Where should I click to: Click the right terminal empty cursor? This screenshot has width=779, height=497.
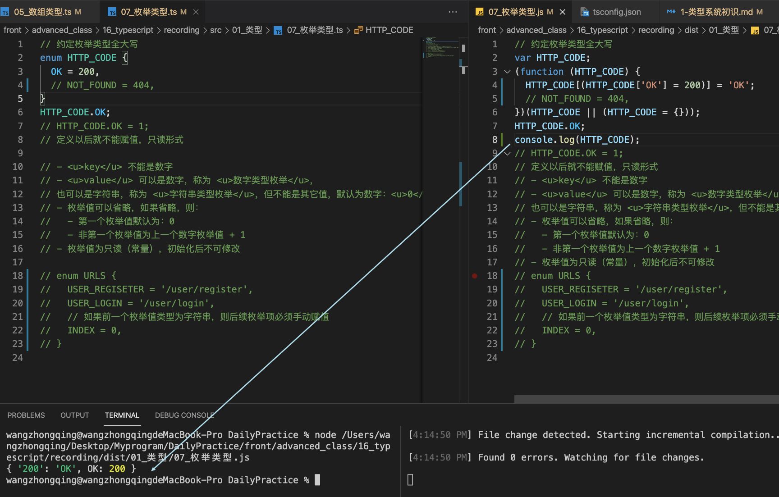point(410,480)
